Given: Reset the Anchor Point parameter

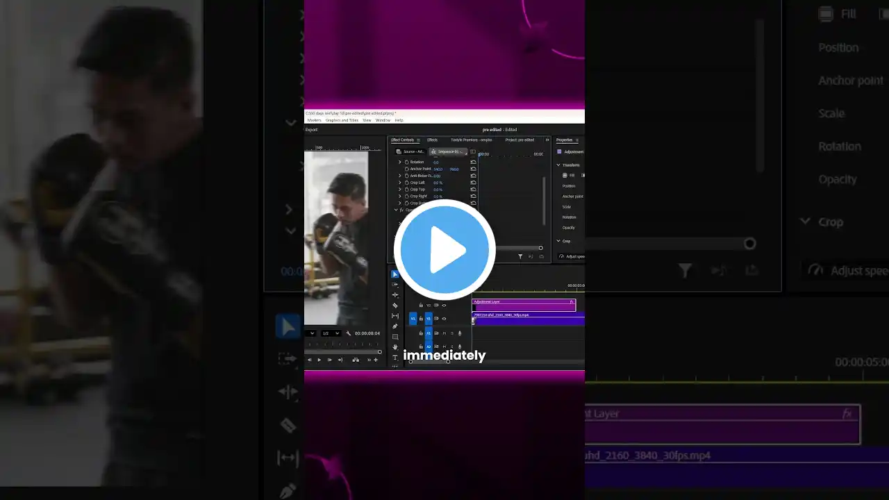Looking at the screenshot, I should click(x=473, y=169).
